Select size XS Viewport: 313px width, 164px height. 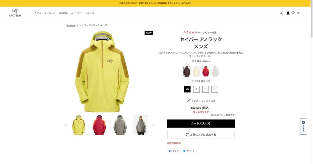[187, 89]
